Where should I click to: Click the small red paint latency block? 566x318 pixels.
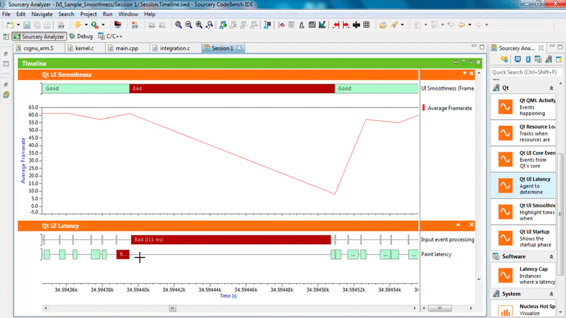pyautogui.click(x=123, y=254)
